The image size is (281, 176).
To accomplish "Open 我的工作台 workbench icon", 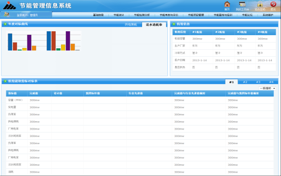I will pos(242,4).
